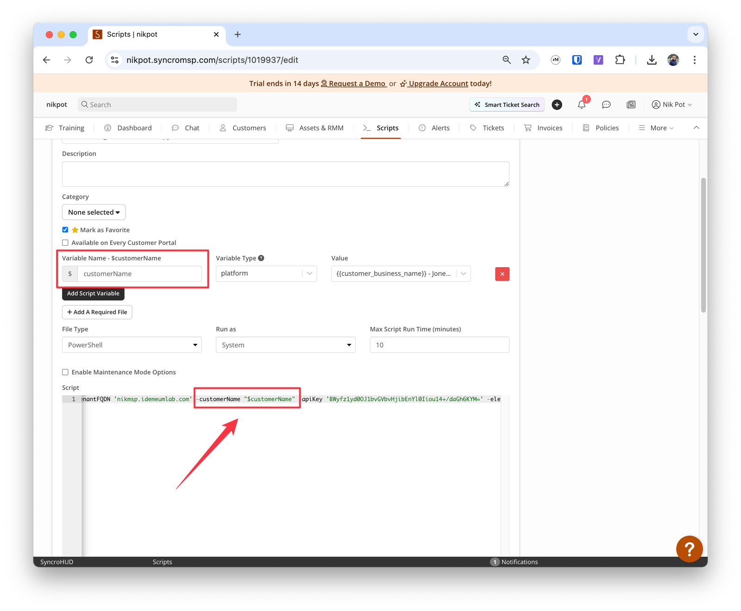Open the Category None selected dropdown
This screenshot has height=611, width=741.
94,212
